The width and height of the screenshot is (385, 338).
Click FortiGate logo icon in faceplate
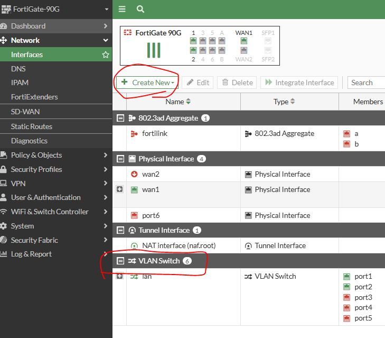(128, 32)
